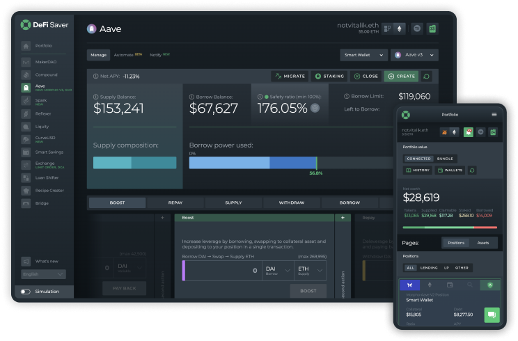Click the CLOSE position button
Viewport: 518px width, 341px height.
point(366,77)
